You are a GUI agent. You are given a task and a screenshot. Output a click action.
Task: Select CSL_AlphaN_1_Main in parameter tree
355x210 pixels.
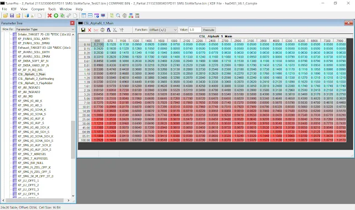(x=32, y=74)
